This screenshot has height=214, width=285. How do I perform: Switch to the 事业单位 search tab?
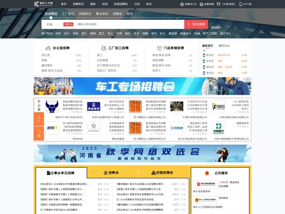(102, 14)
